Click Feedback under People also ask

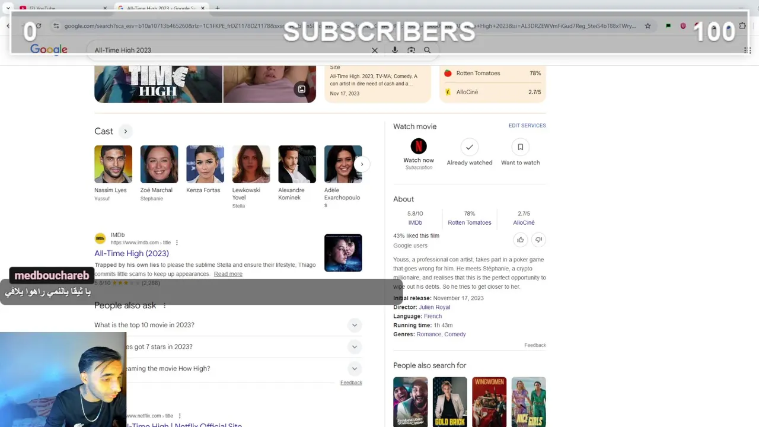[x=351, y=383]
